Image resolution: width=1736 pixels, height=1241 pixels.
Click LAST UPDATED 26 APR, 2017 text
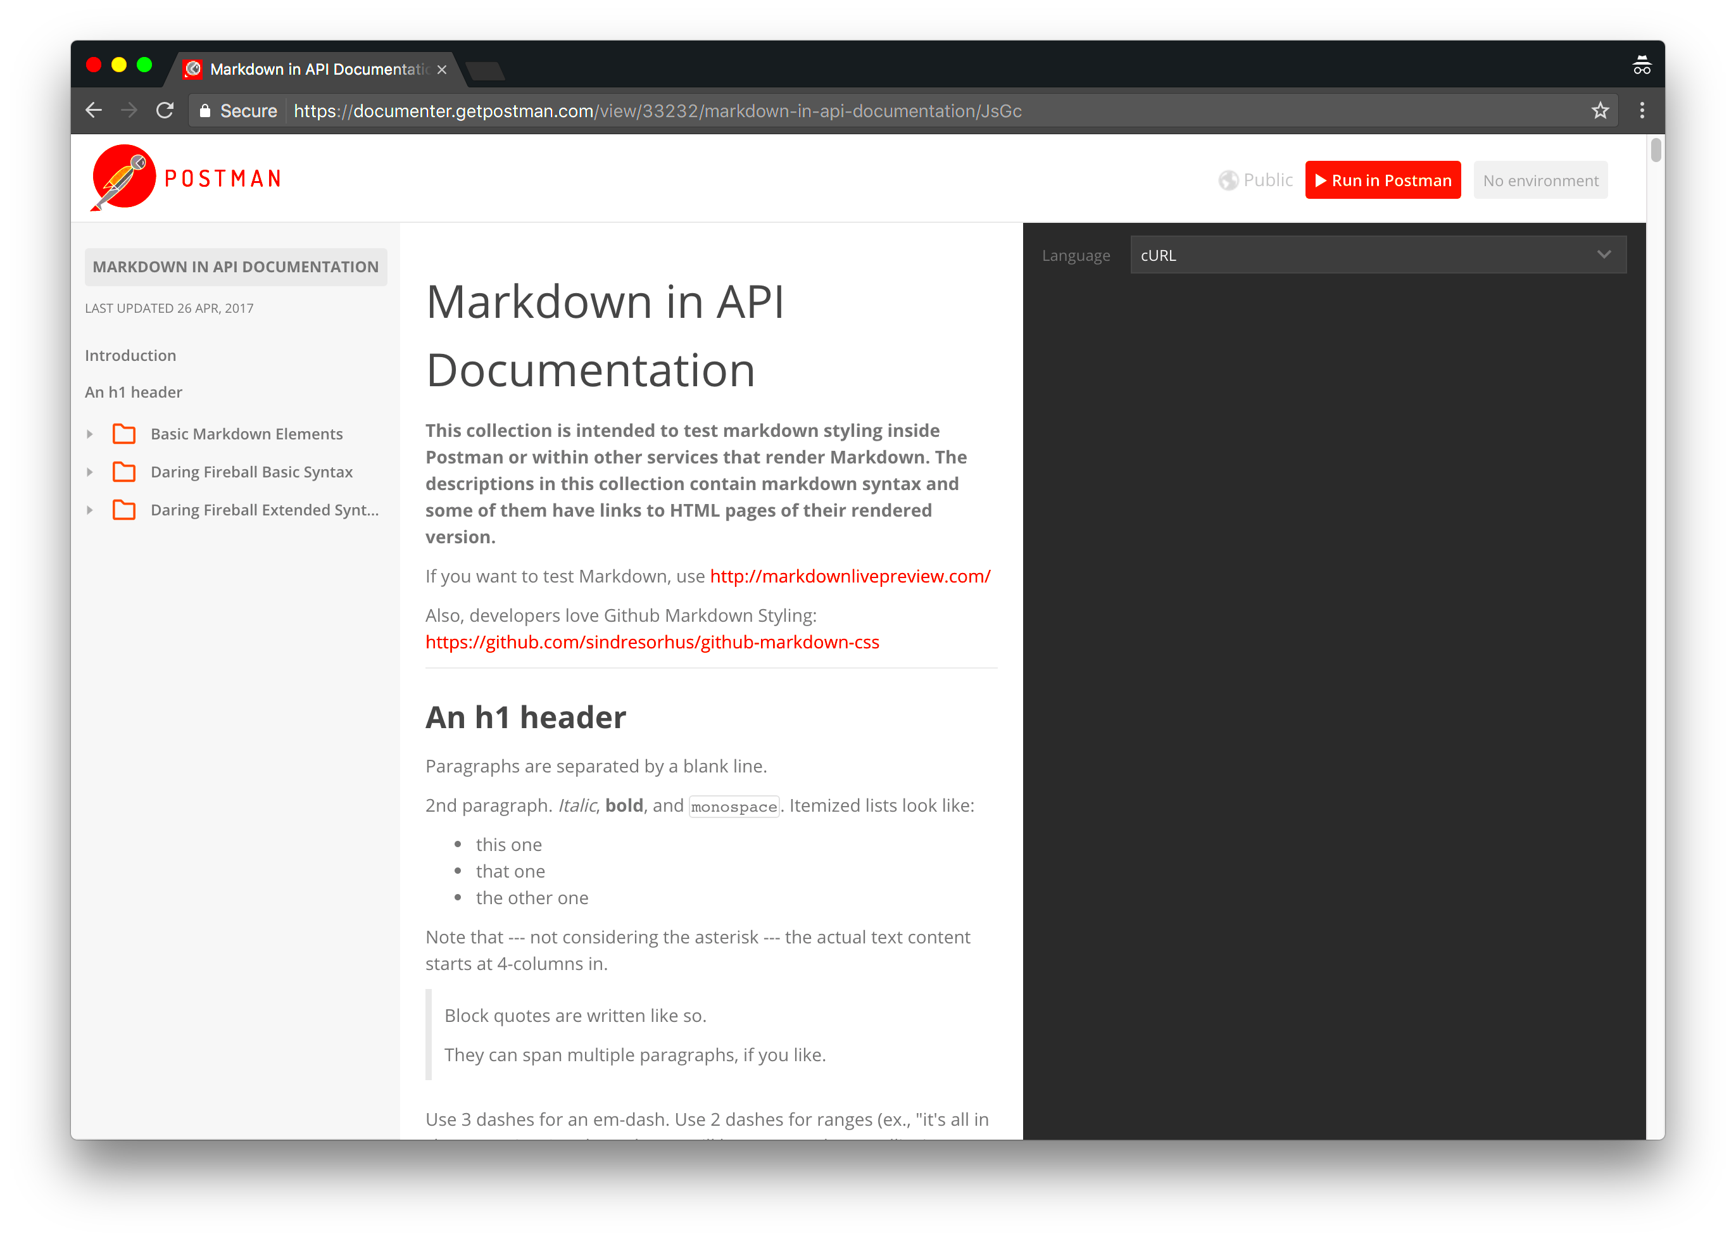point(169,308)
